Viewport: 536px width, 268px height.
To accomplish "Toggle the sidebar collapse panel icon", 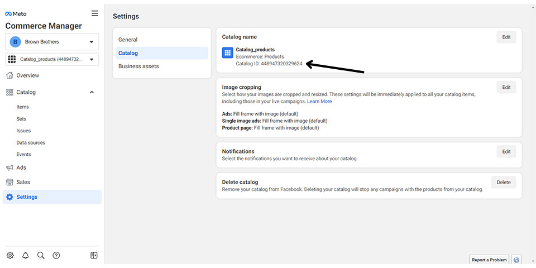I will 94,255.
